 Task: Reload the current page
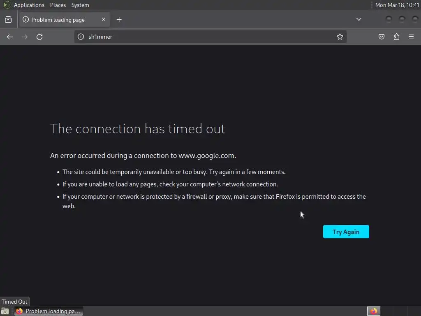39,37
